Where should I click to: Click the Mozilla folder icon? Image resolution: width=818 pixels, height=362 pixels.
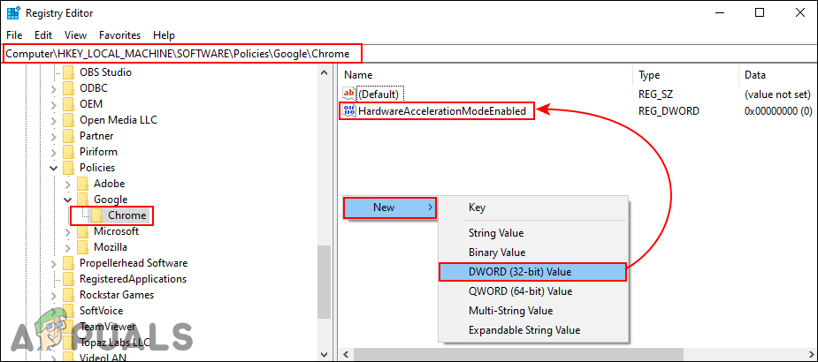point(83,247)
